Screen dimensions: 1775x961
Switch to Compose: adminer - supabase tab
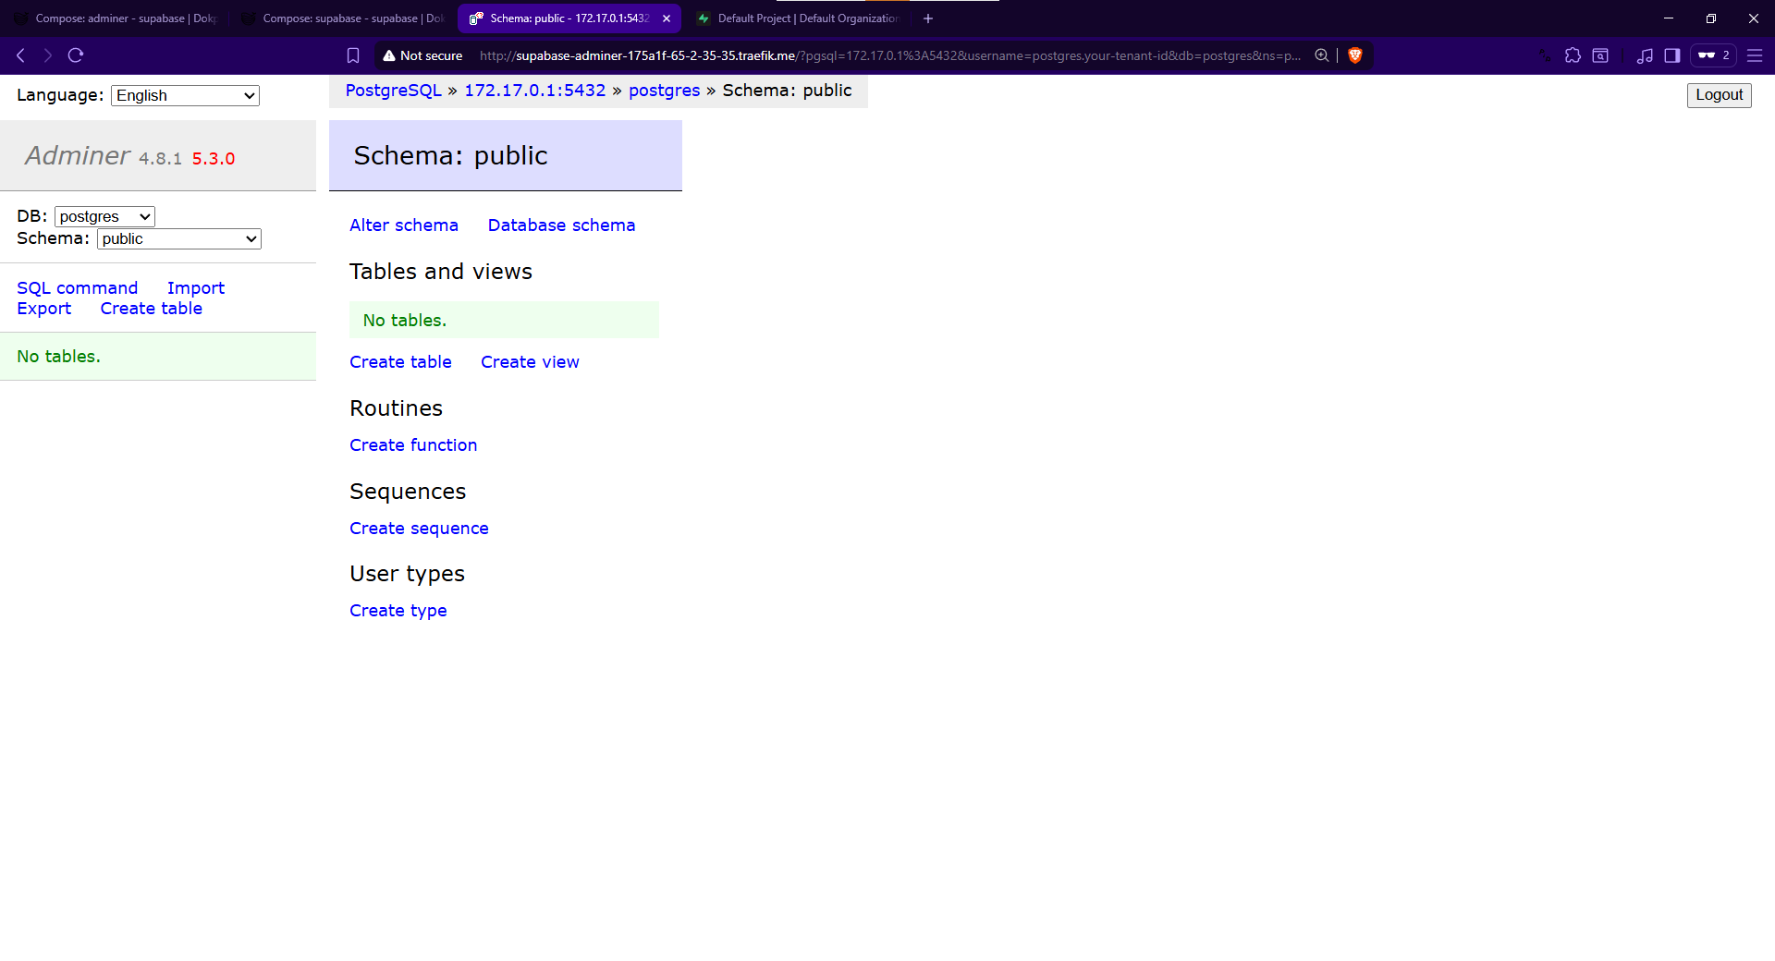pos(116,18)
